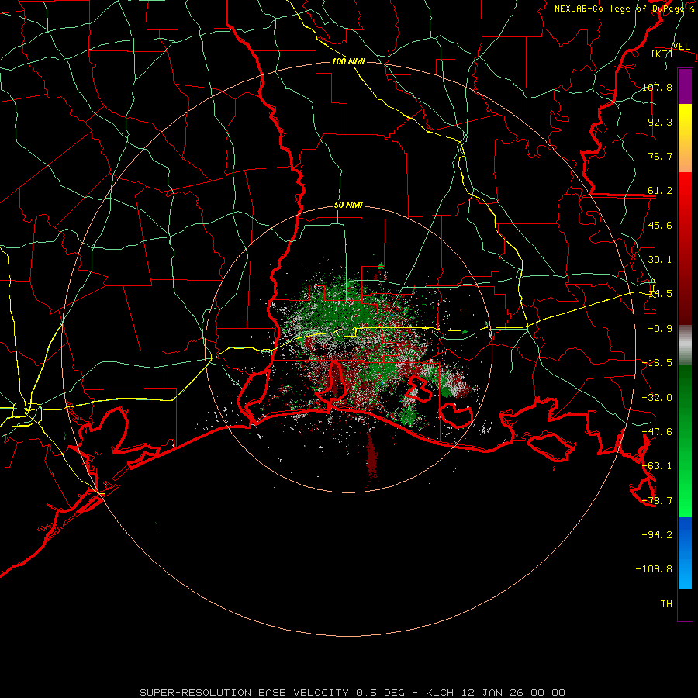This screenshot has width=698, height=698.
Task: Click the -94.2 velocity scale value
Action: point(657,534)
